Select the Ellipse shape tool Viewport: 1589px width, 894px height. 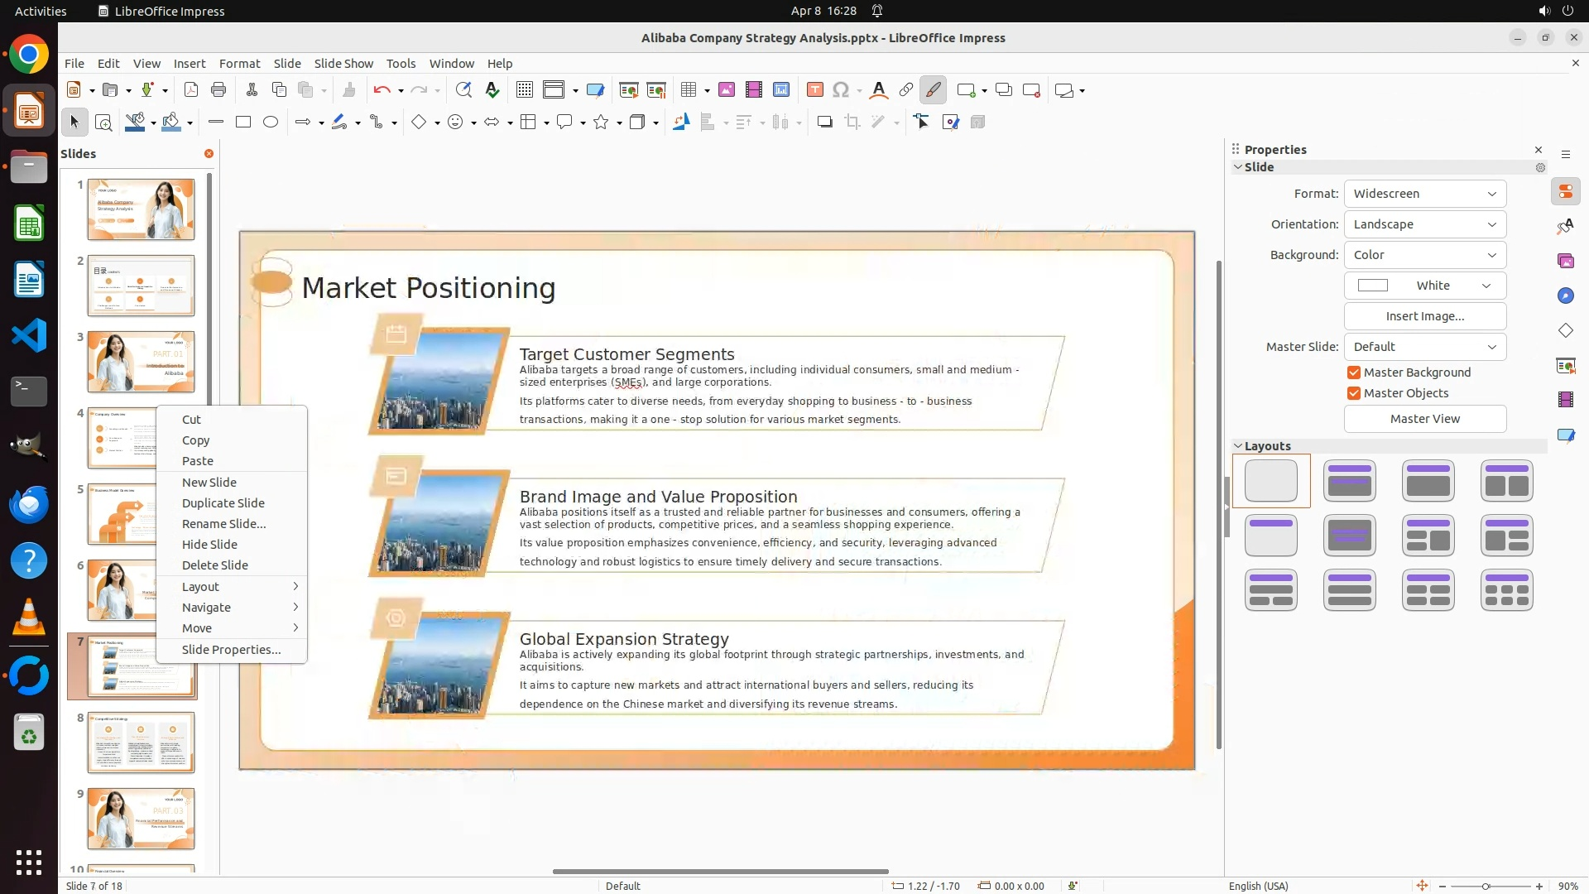click(271, 123)
